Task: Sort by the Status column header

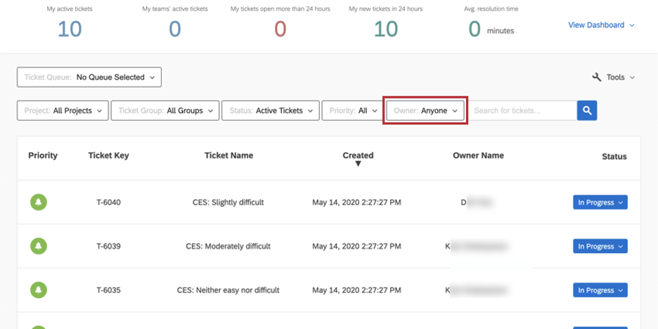Action: tap(614, 157)
